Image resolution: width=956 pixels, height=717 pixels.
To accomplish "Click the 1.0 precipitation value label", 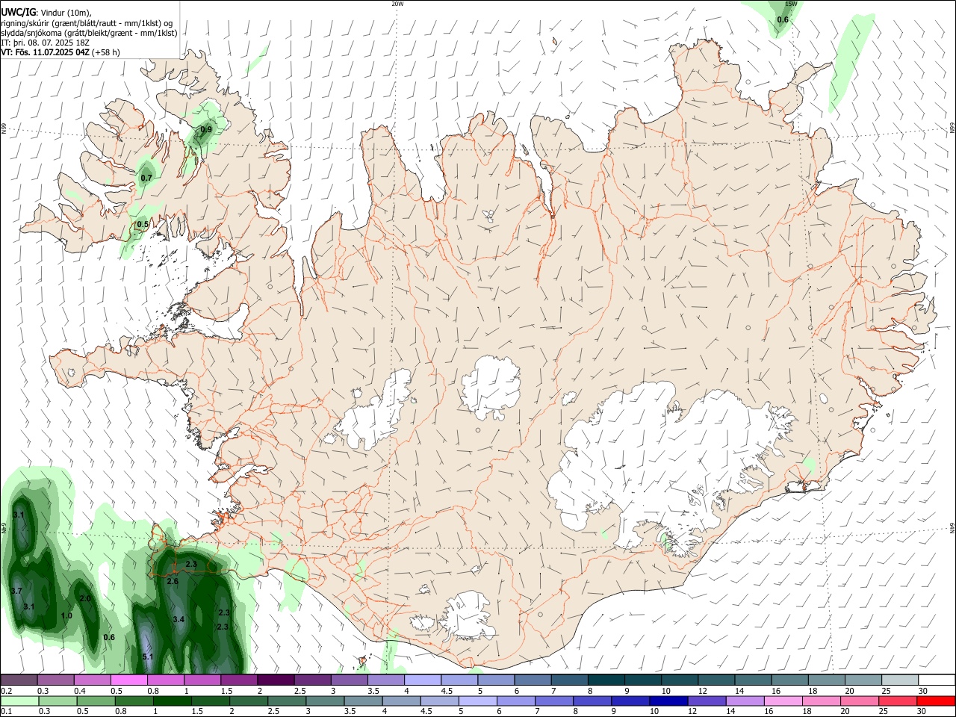I will point(66,616).
